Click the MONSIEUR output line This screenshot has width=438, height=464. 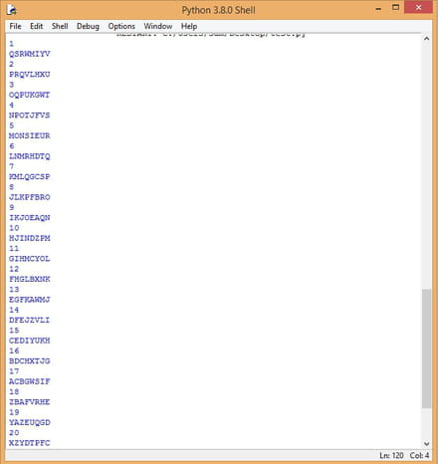point(30,135)
